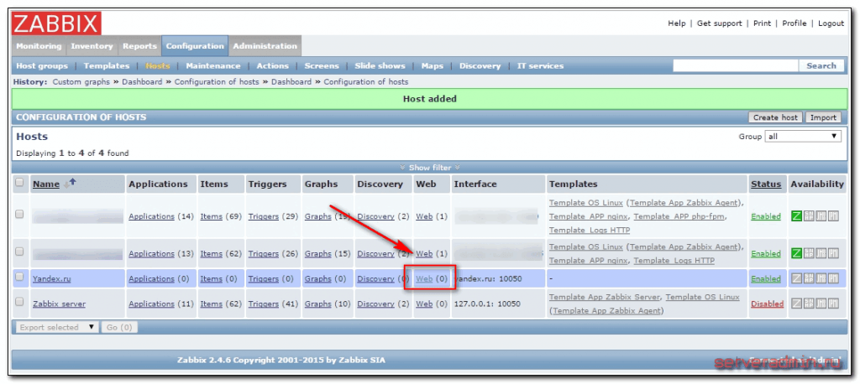
Task: Tick the checkbox for Zabbix server host
Action: (x=19, y=304)
